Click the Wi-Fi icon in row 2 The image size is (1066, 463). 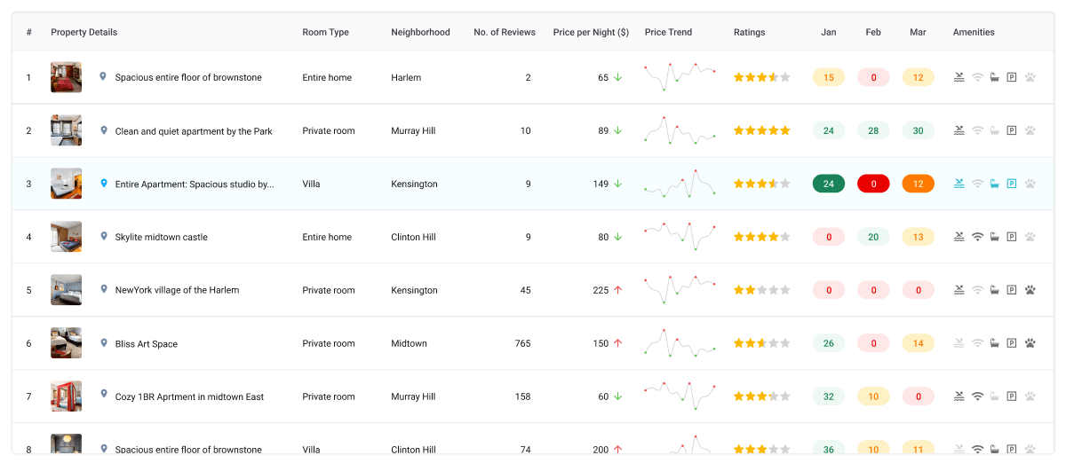pyautogui.click(x=977, y=130)
